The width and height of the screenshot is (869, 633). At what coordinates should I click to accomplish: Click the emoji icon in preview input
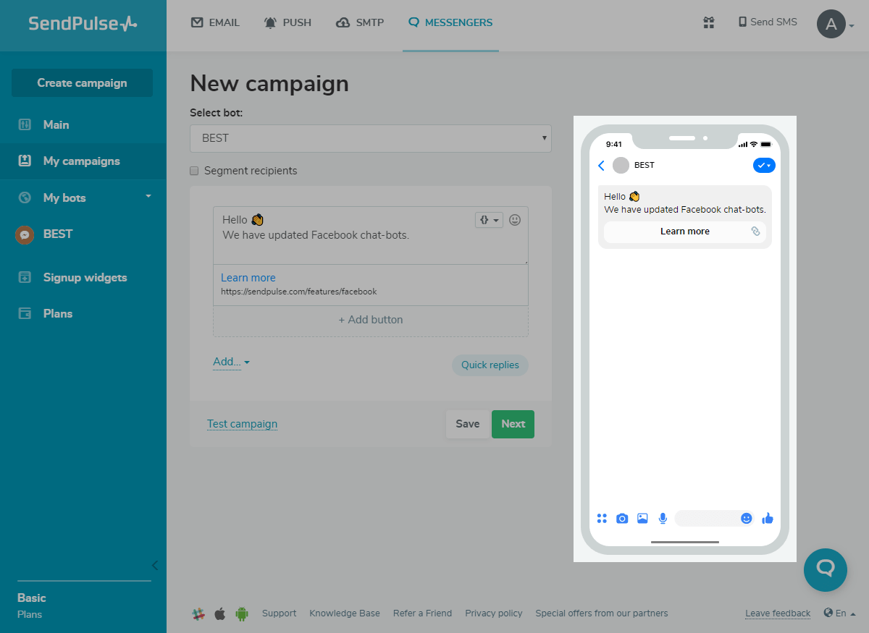point(747,518)
